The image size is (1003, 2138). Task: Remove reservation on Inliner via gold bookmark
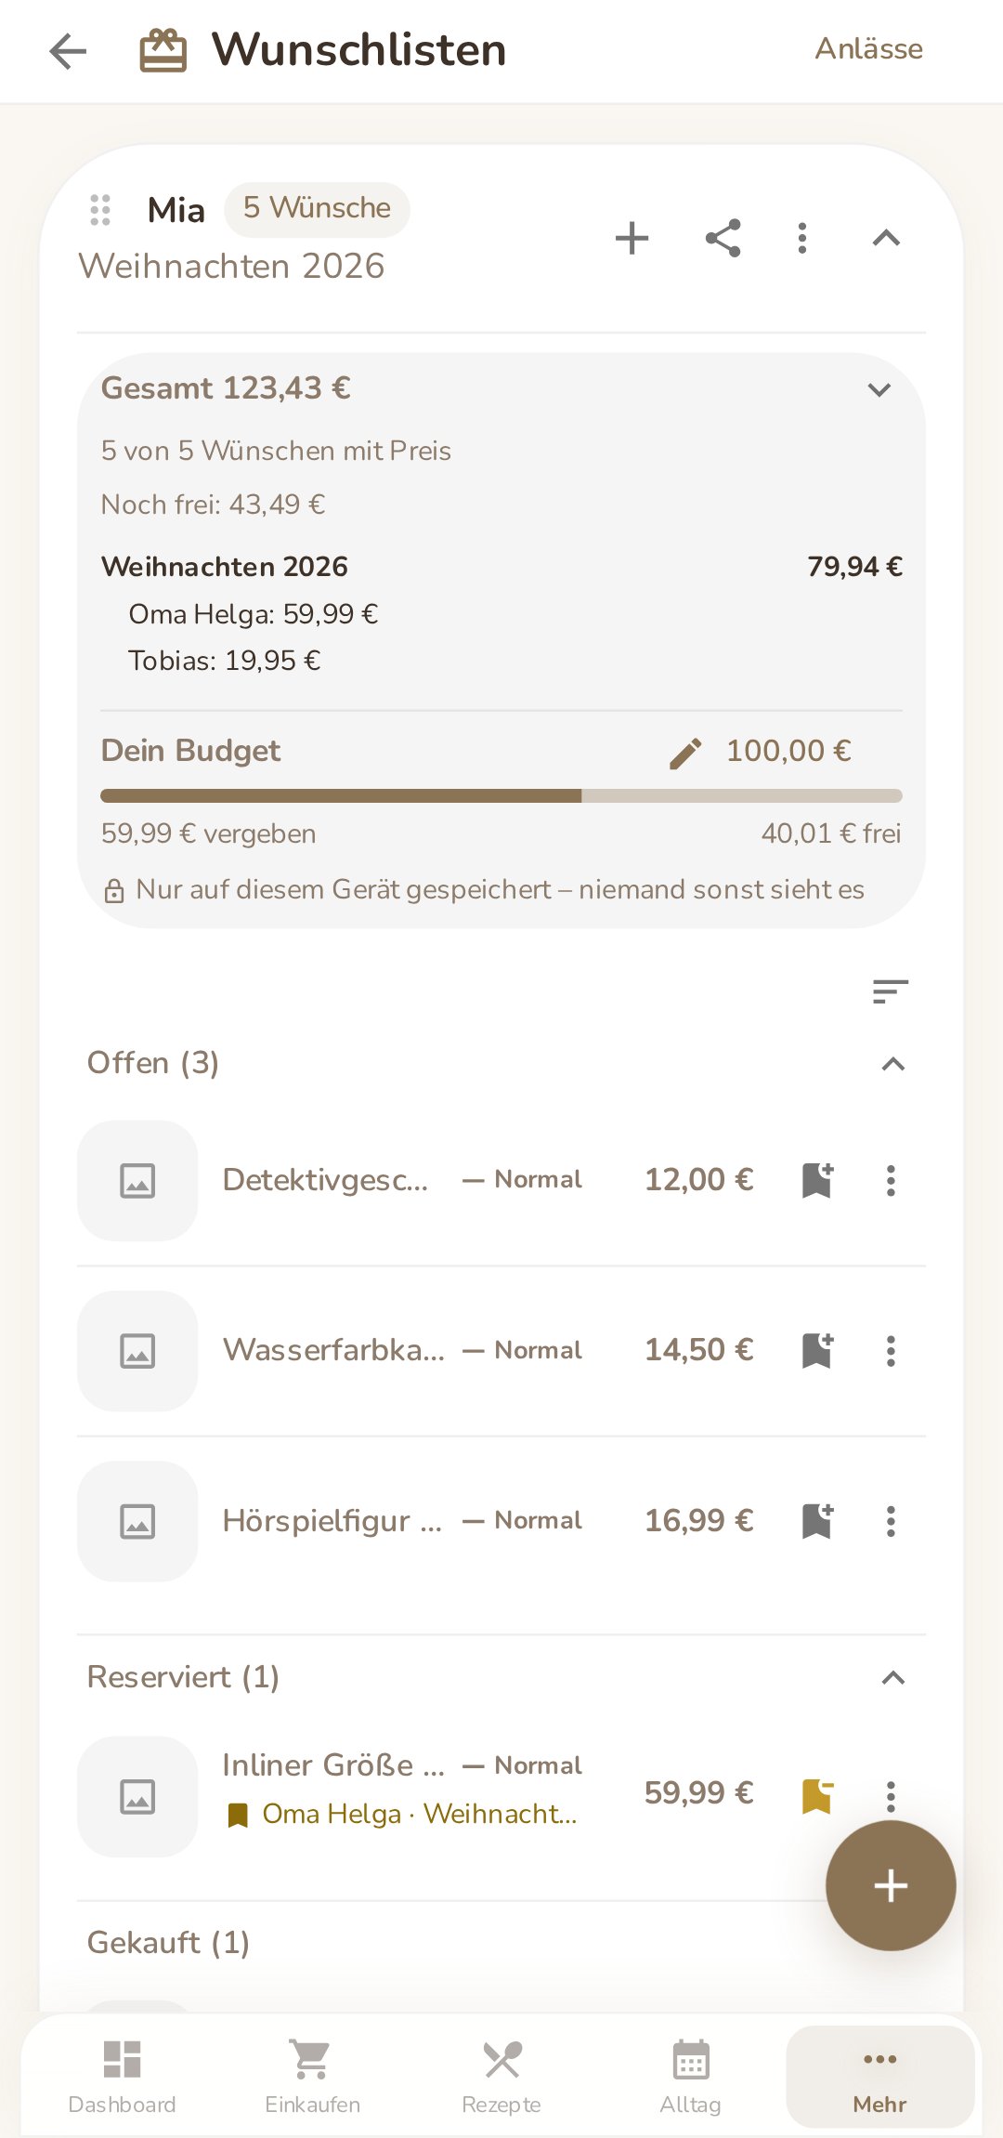click(x=817, y=1796)
